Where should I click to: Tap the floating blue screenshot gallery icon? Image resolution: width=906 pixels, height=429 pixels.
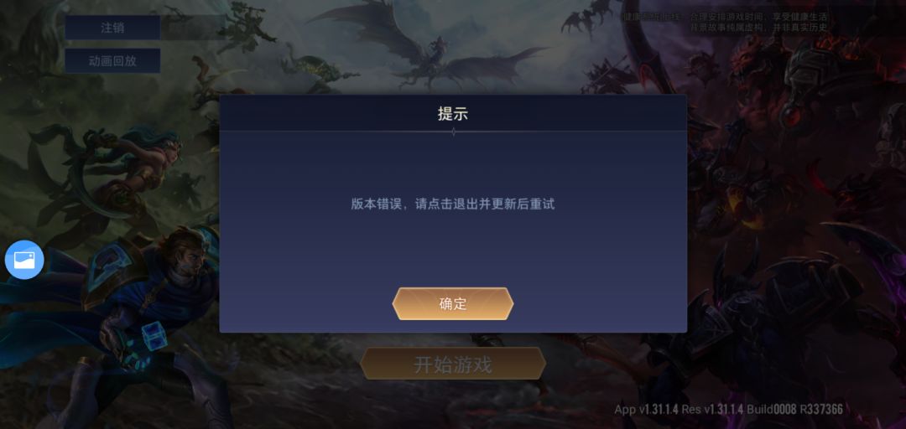click(24, 260)
